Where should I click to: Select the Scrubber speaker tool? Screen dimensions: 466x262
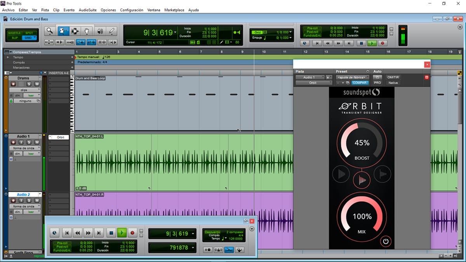point(100,31)
